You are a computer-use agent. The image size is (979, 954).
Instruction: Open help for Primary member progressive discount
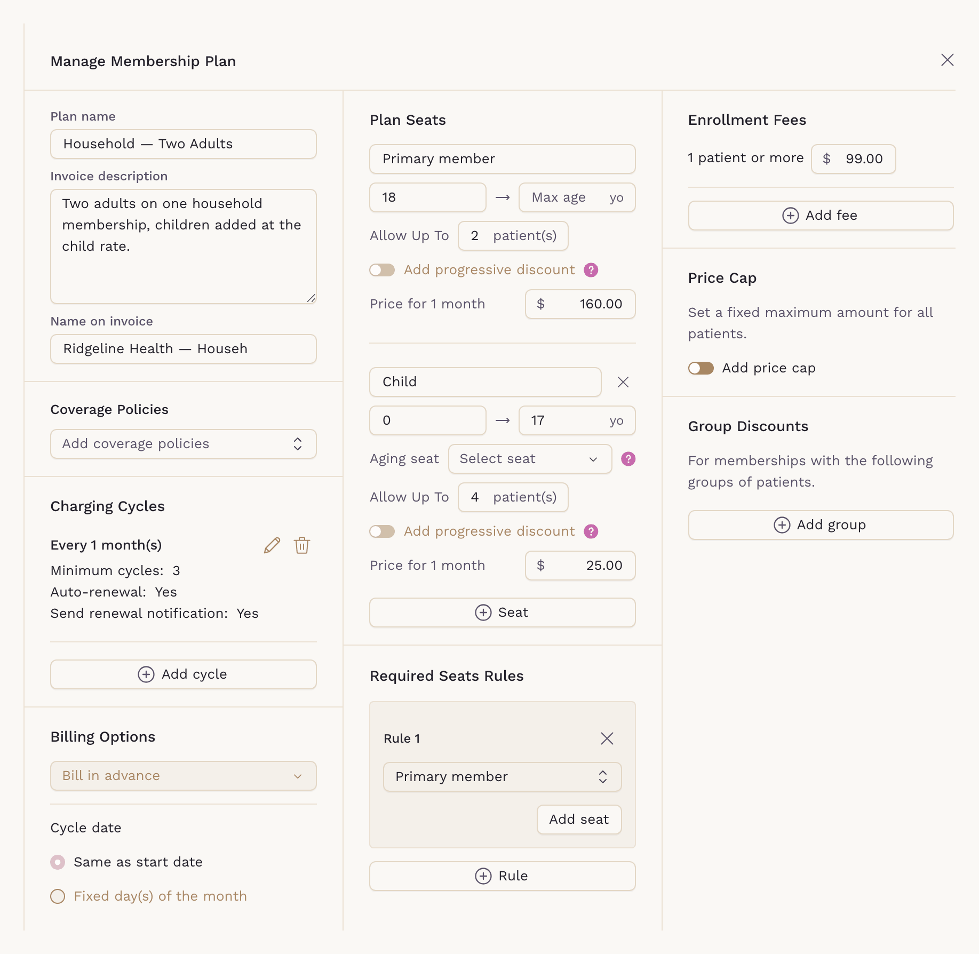(x=591, y=270)
